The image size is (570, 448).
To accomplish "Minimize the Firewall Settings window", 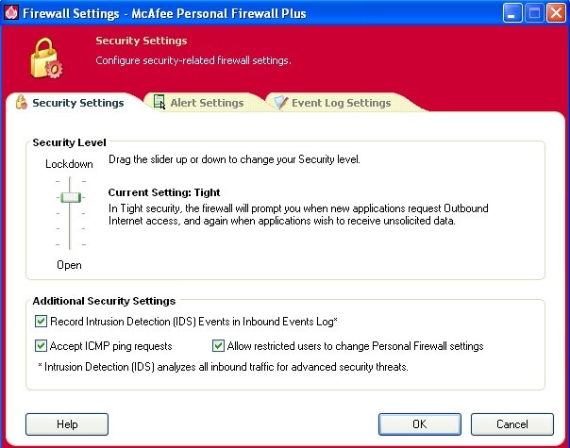I will click(512, 13).
